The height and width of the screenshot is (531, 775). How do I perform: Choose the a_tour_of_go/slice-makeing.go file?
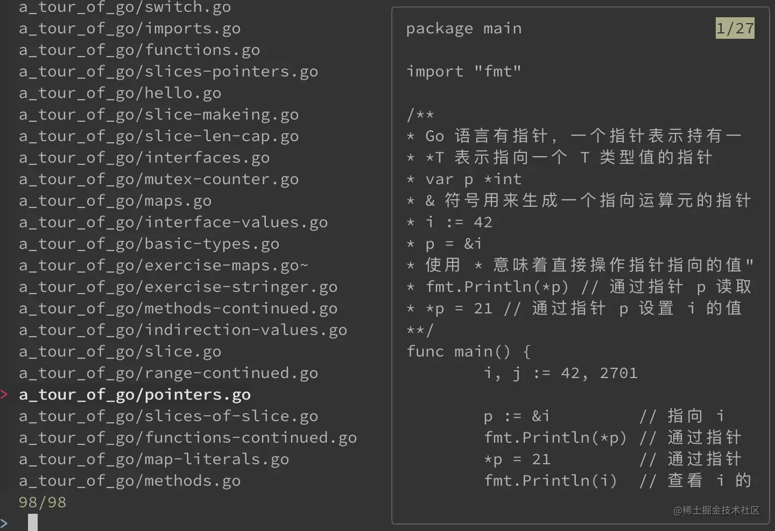click(159, 115)
